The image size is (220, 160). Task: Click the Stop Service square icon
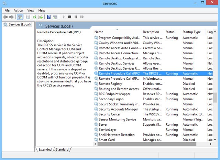[69, 17]
